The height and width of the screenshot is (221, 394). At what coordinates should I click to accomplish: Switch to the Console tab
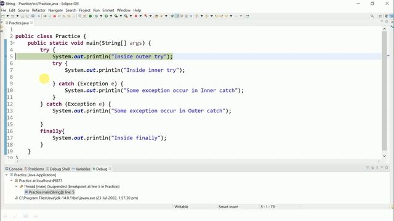coord(14,169)
